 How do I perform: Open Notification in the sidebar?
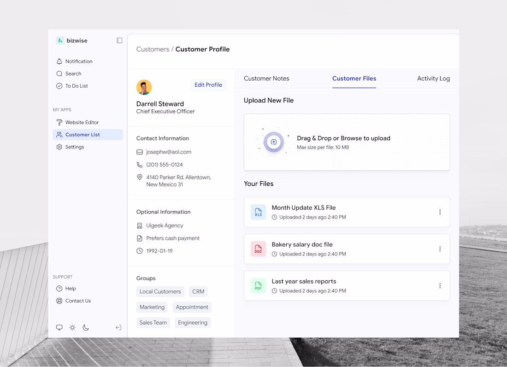tap(78, 61)
